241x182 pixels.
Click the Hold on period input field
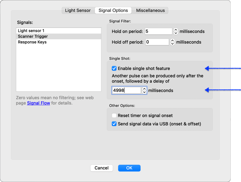(158, 31)
